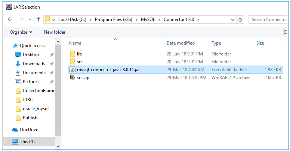
Task: Click Connector J 8.0 breadcrumb
Action: point(179,19)
